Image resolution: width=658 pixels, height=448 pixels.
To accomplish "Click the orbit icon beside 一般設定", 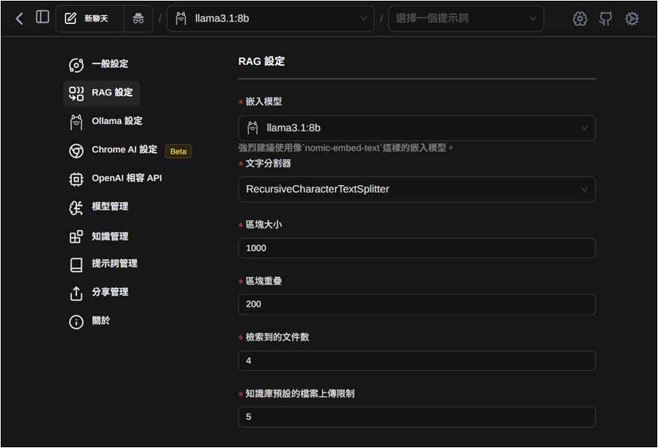I will [x=76, y=65].
